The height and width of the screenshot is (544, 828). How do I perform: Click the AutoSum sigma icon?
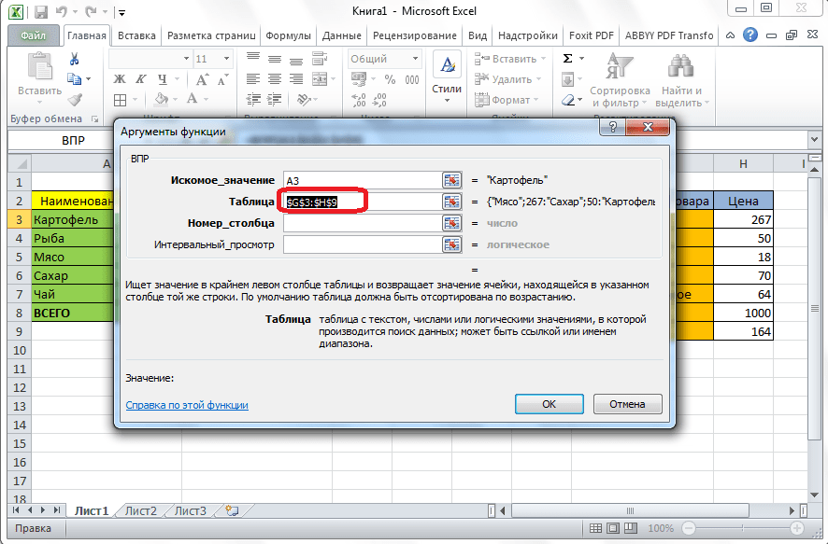567,59
